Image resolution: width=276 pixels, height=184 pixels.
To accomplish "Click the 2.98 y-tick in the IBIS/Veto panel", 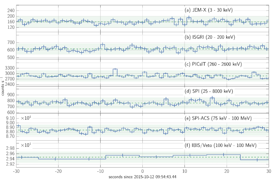I will coord(9,148).
